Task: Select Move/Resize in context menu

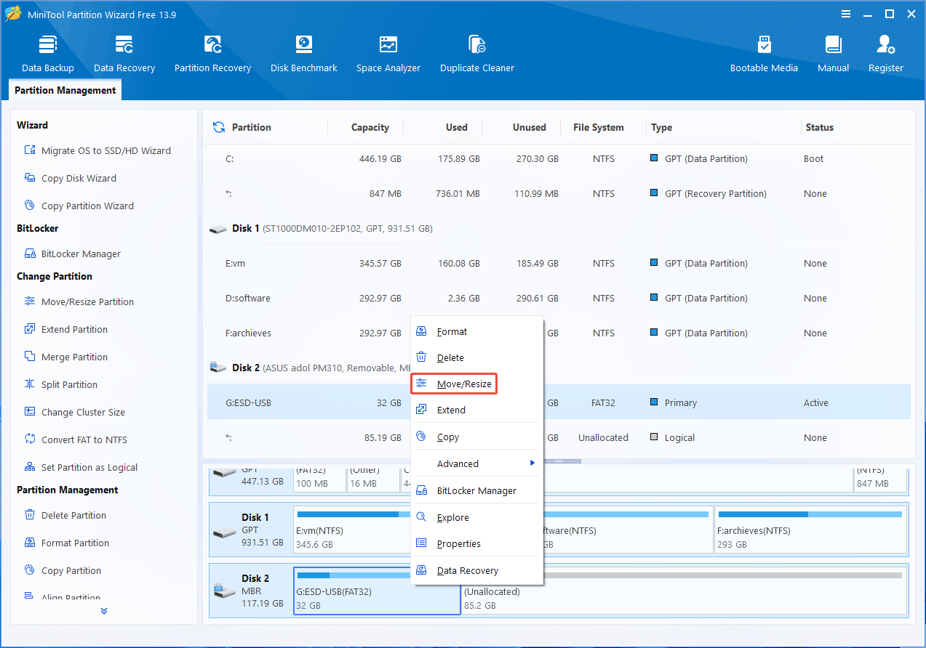Action: point(454,384)
